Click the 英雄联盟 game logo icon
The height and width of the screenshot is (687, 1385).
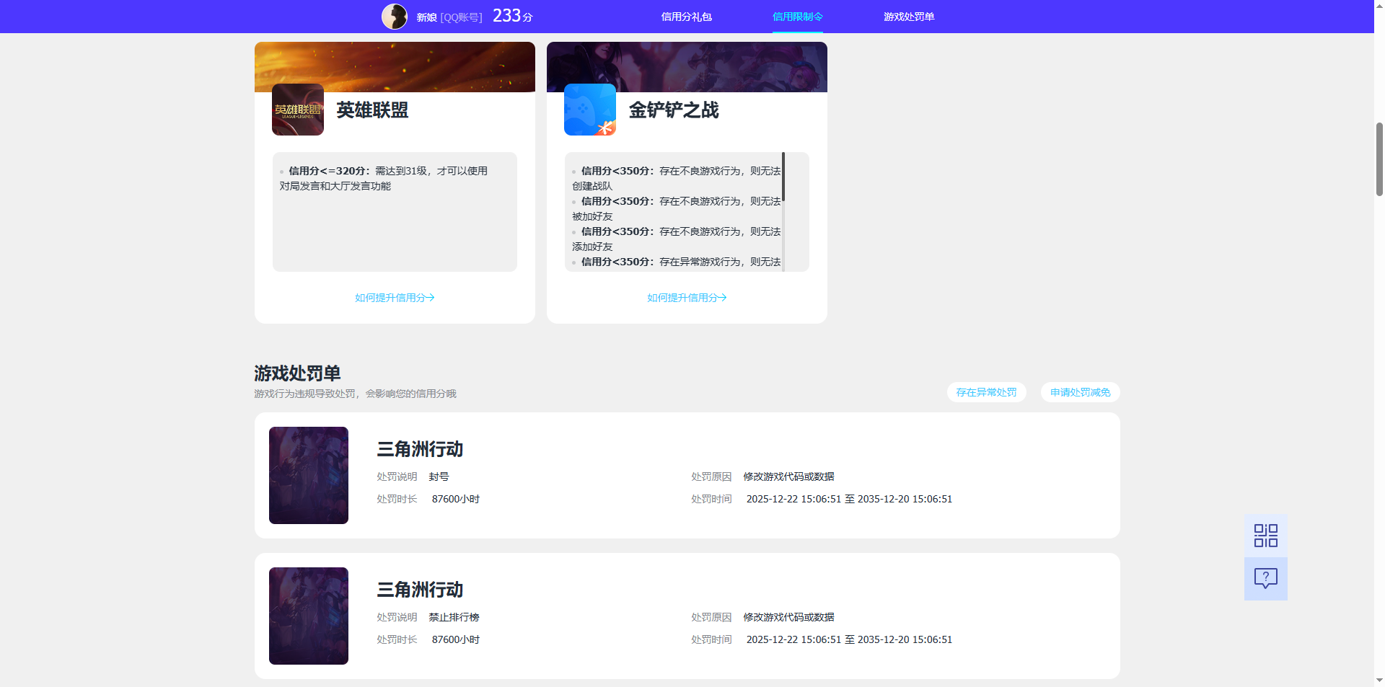[298, 110]
